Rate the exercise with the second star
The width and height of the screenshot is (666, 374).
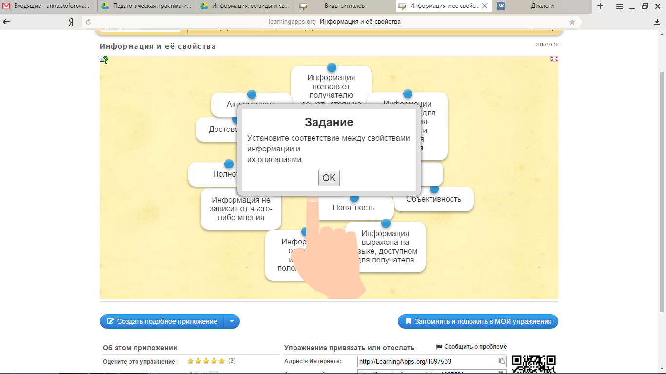point(198,361)
